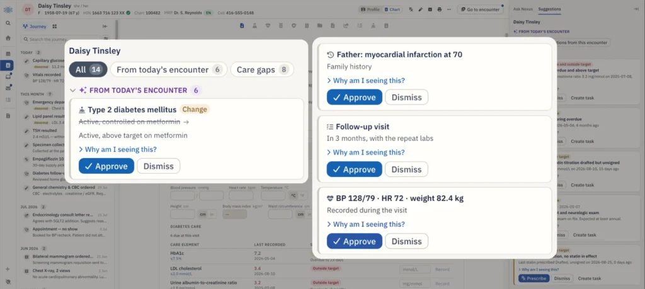Screen dimensions: 645x289
Task: Expand Why am I seeing this for Father history
Action: pyautogui.click(x=366, y=81)
